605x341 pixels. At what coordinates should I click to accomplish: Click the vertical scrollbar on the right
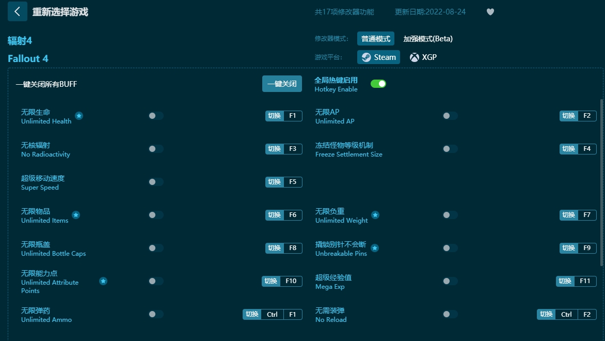point(601,182)
